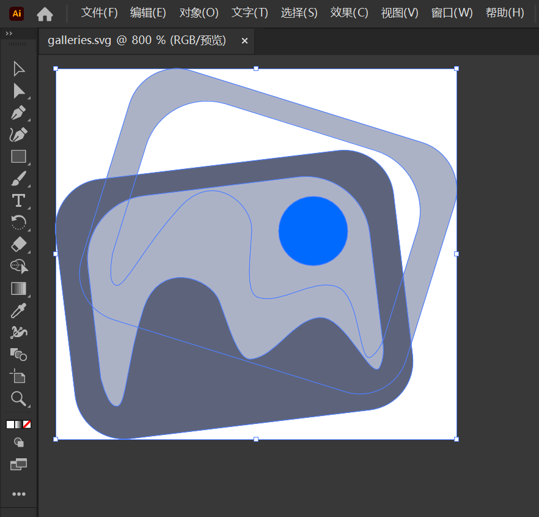Apply solid color fill swatch
Viewport: 539px width, 517px height.
point(10,425)
